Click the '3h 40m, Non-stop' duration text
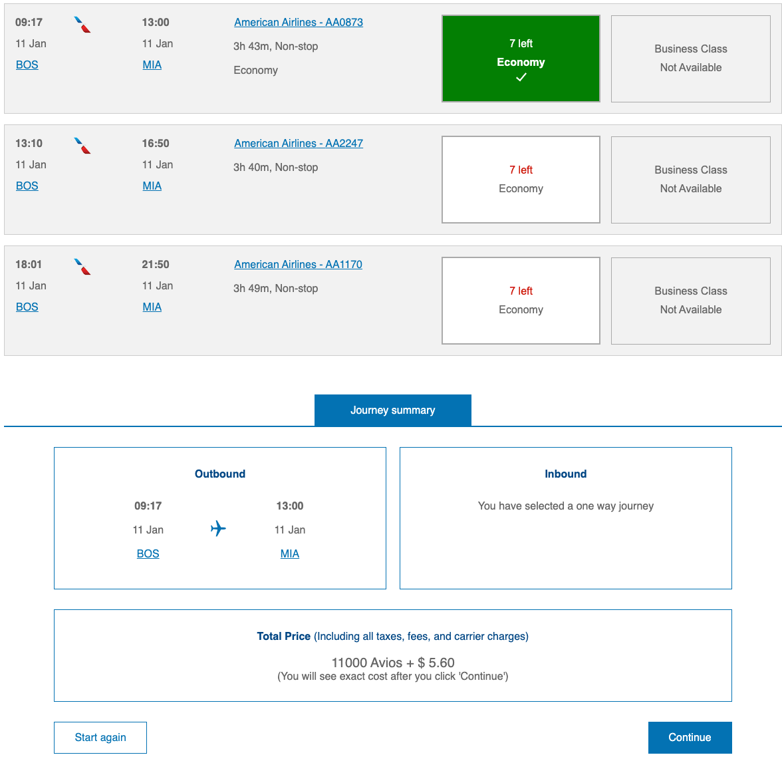782x759 pixels. (x=276, y=168)
